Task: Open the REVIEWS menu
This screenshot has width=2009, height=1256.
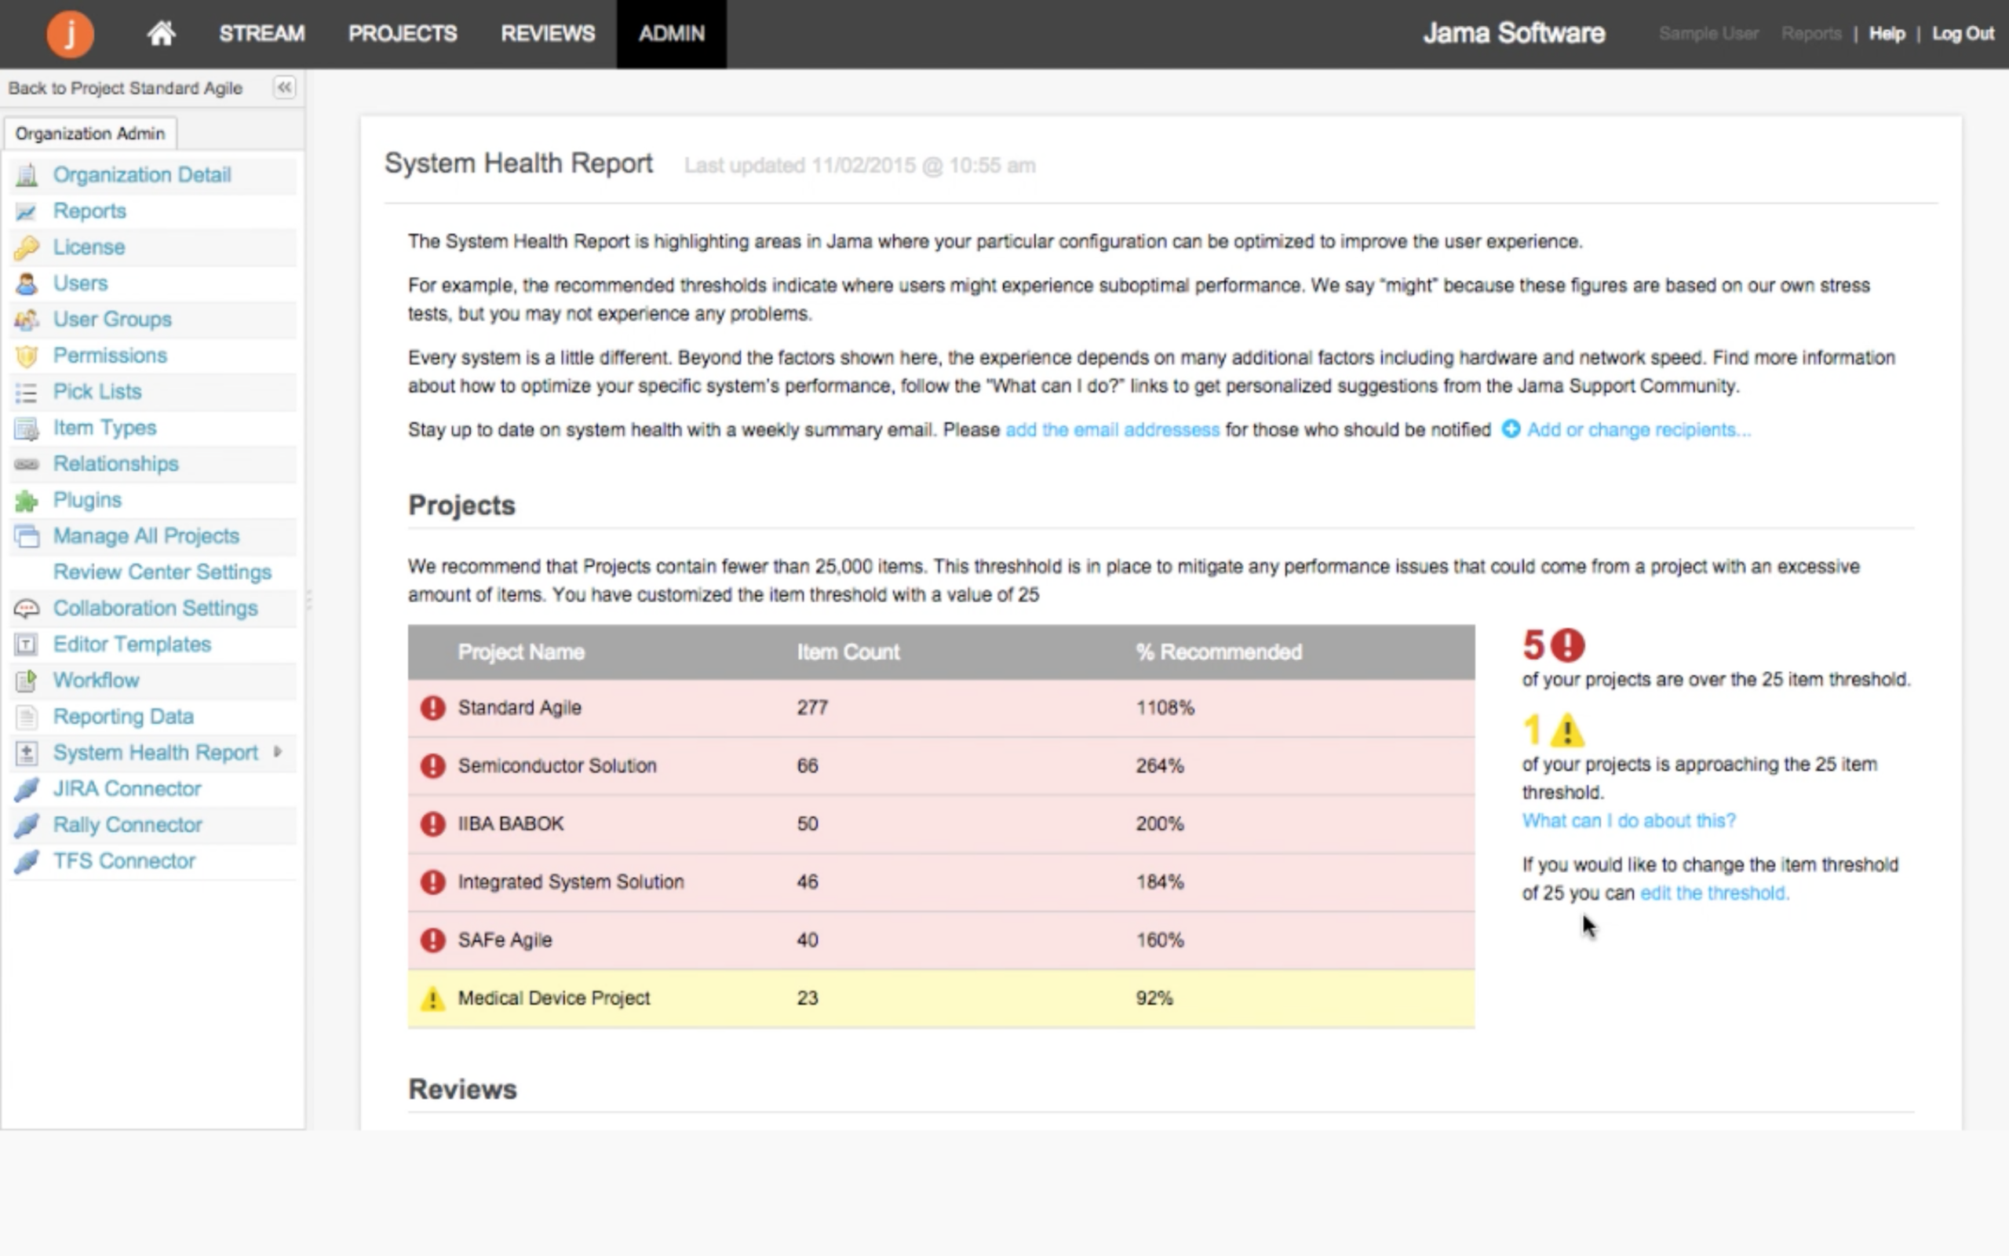Action: pyautogui.click(x=548, y=33)
